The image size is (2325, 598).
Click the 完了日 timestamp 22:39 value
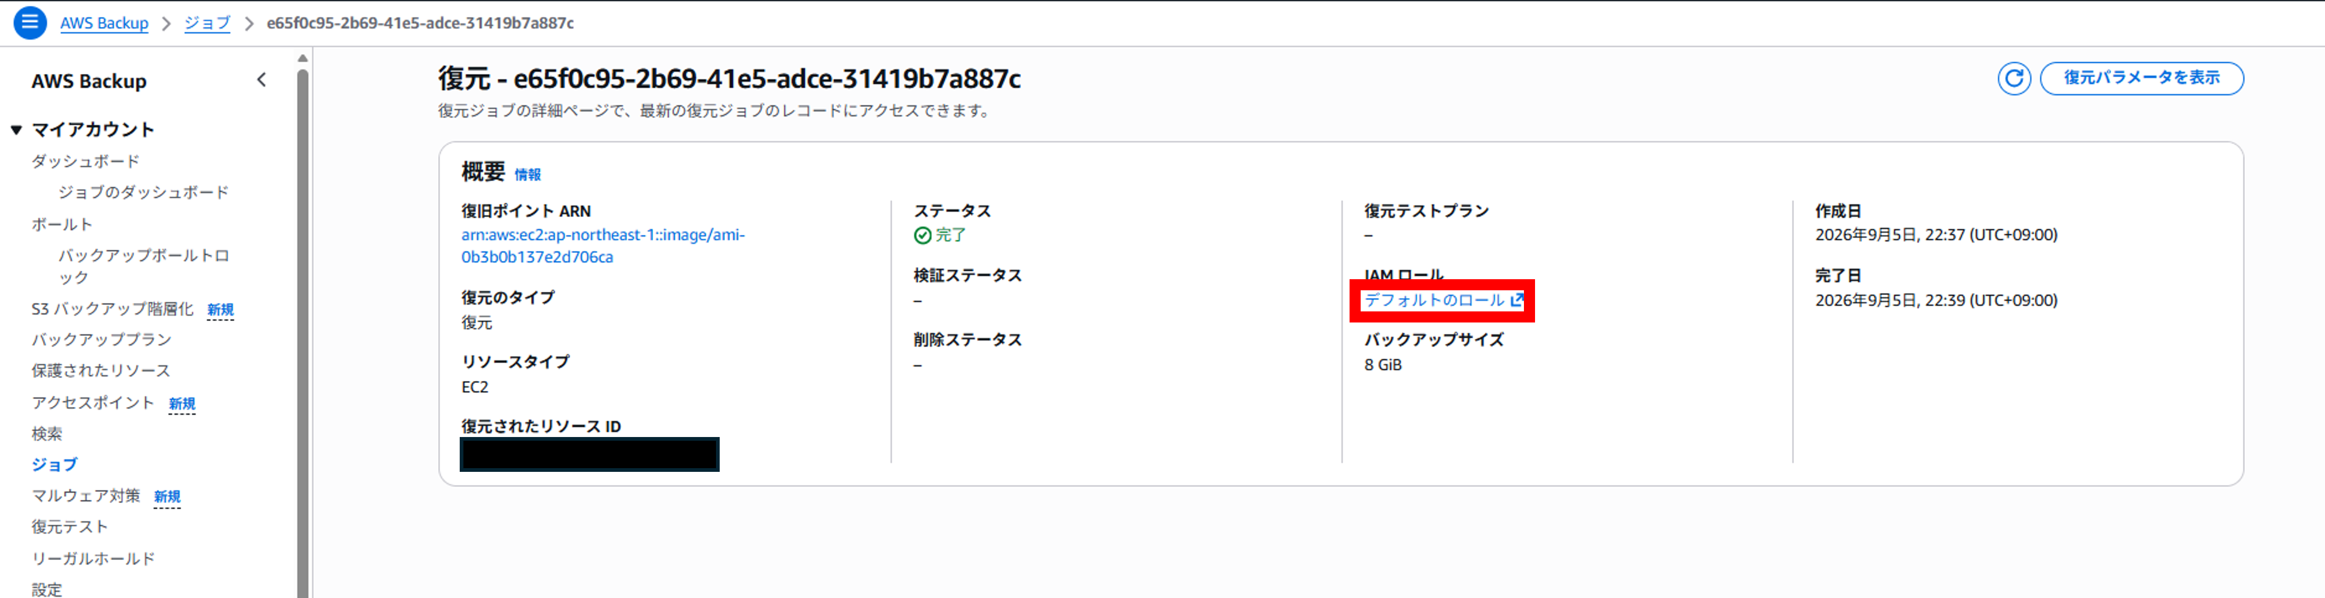point(1936,300)
